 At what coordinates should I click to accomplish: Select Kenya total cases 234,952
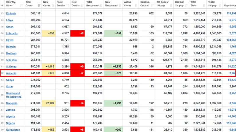tap(36, 80)
